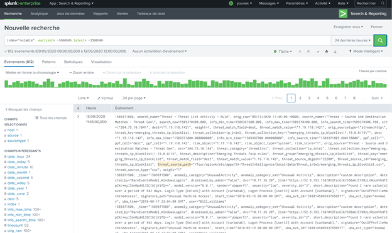Viewport: 392px width, 233px height.
Task: Click the green status indicator near younes
Action: [231, 3]
